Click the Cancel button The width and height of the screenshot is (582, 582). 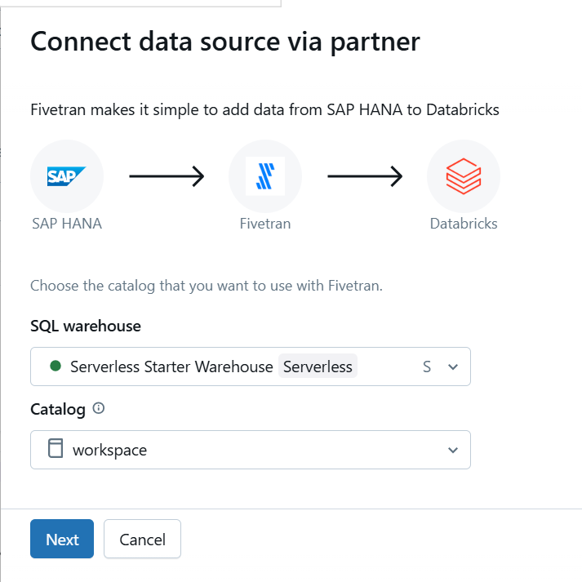(143, 539)
